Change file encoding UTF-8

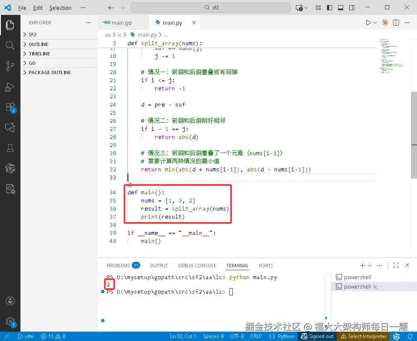(237, 336)
